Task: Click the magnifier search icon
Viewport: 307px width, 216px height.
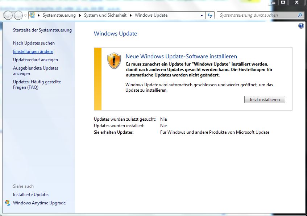Action: pos(300,15)
